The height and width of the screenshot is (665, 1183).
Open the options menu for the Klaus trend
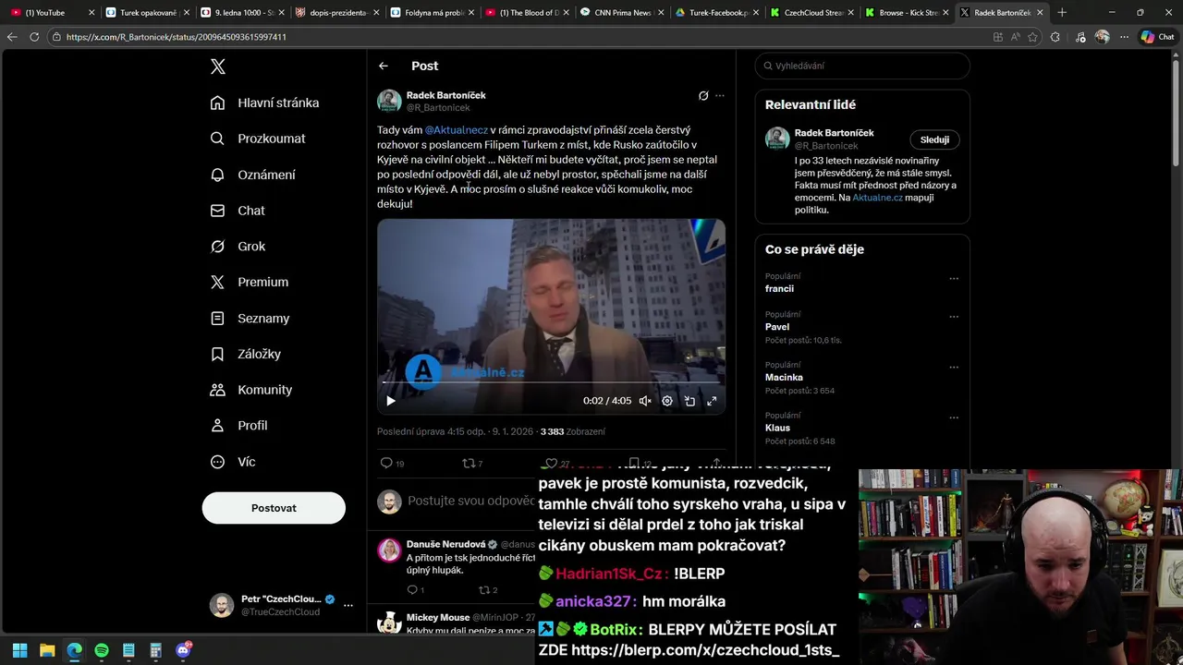954,418
